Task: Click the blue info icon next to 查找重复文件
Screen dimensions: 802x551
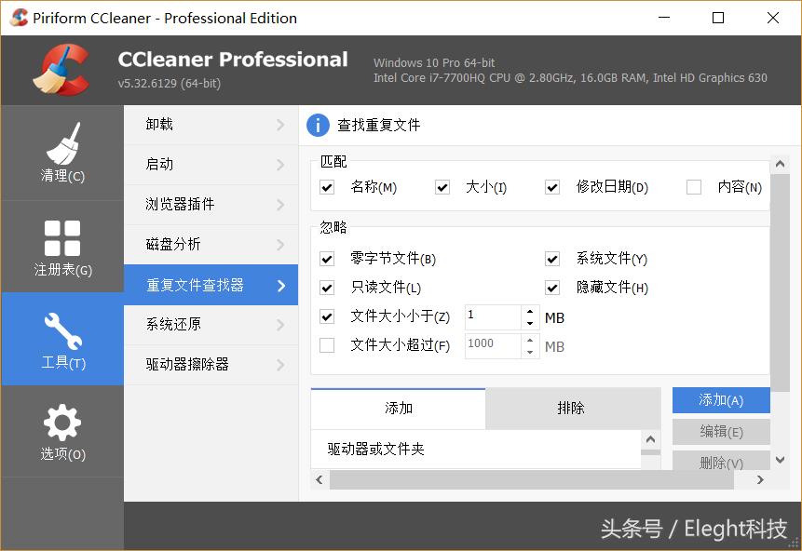Action: click(317, 125)
